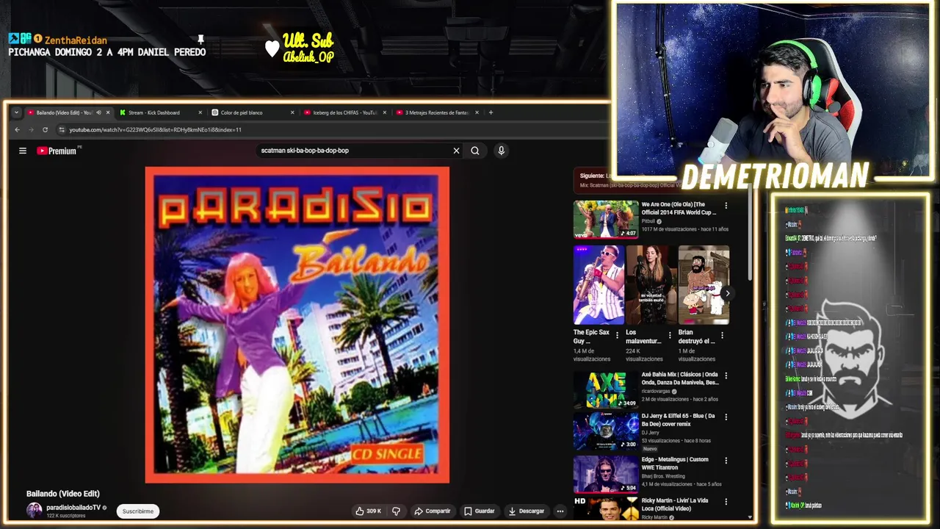The width and height of the screenshot is (940, 529).
Task: Open options for The Epic Sax Guy short
Action: coord(617,336)
